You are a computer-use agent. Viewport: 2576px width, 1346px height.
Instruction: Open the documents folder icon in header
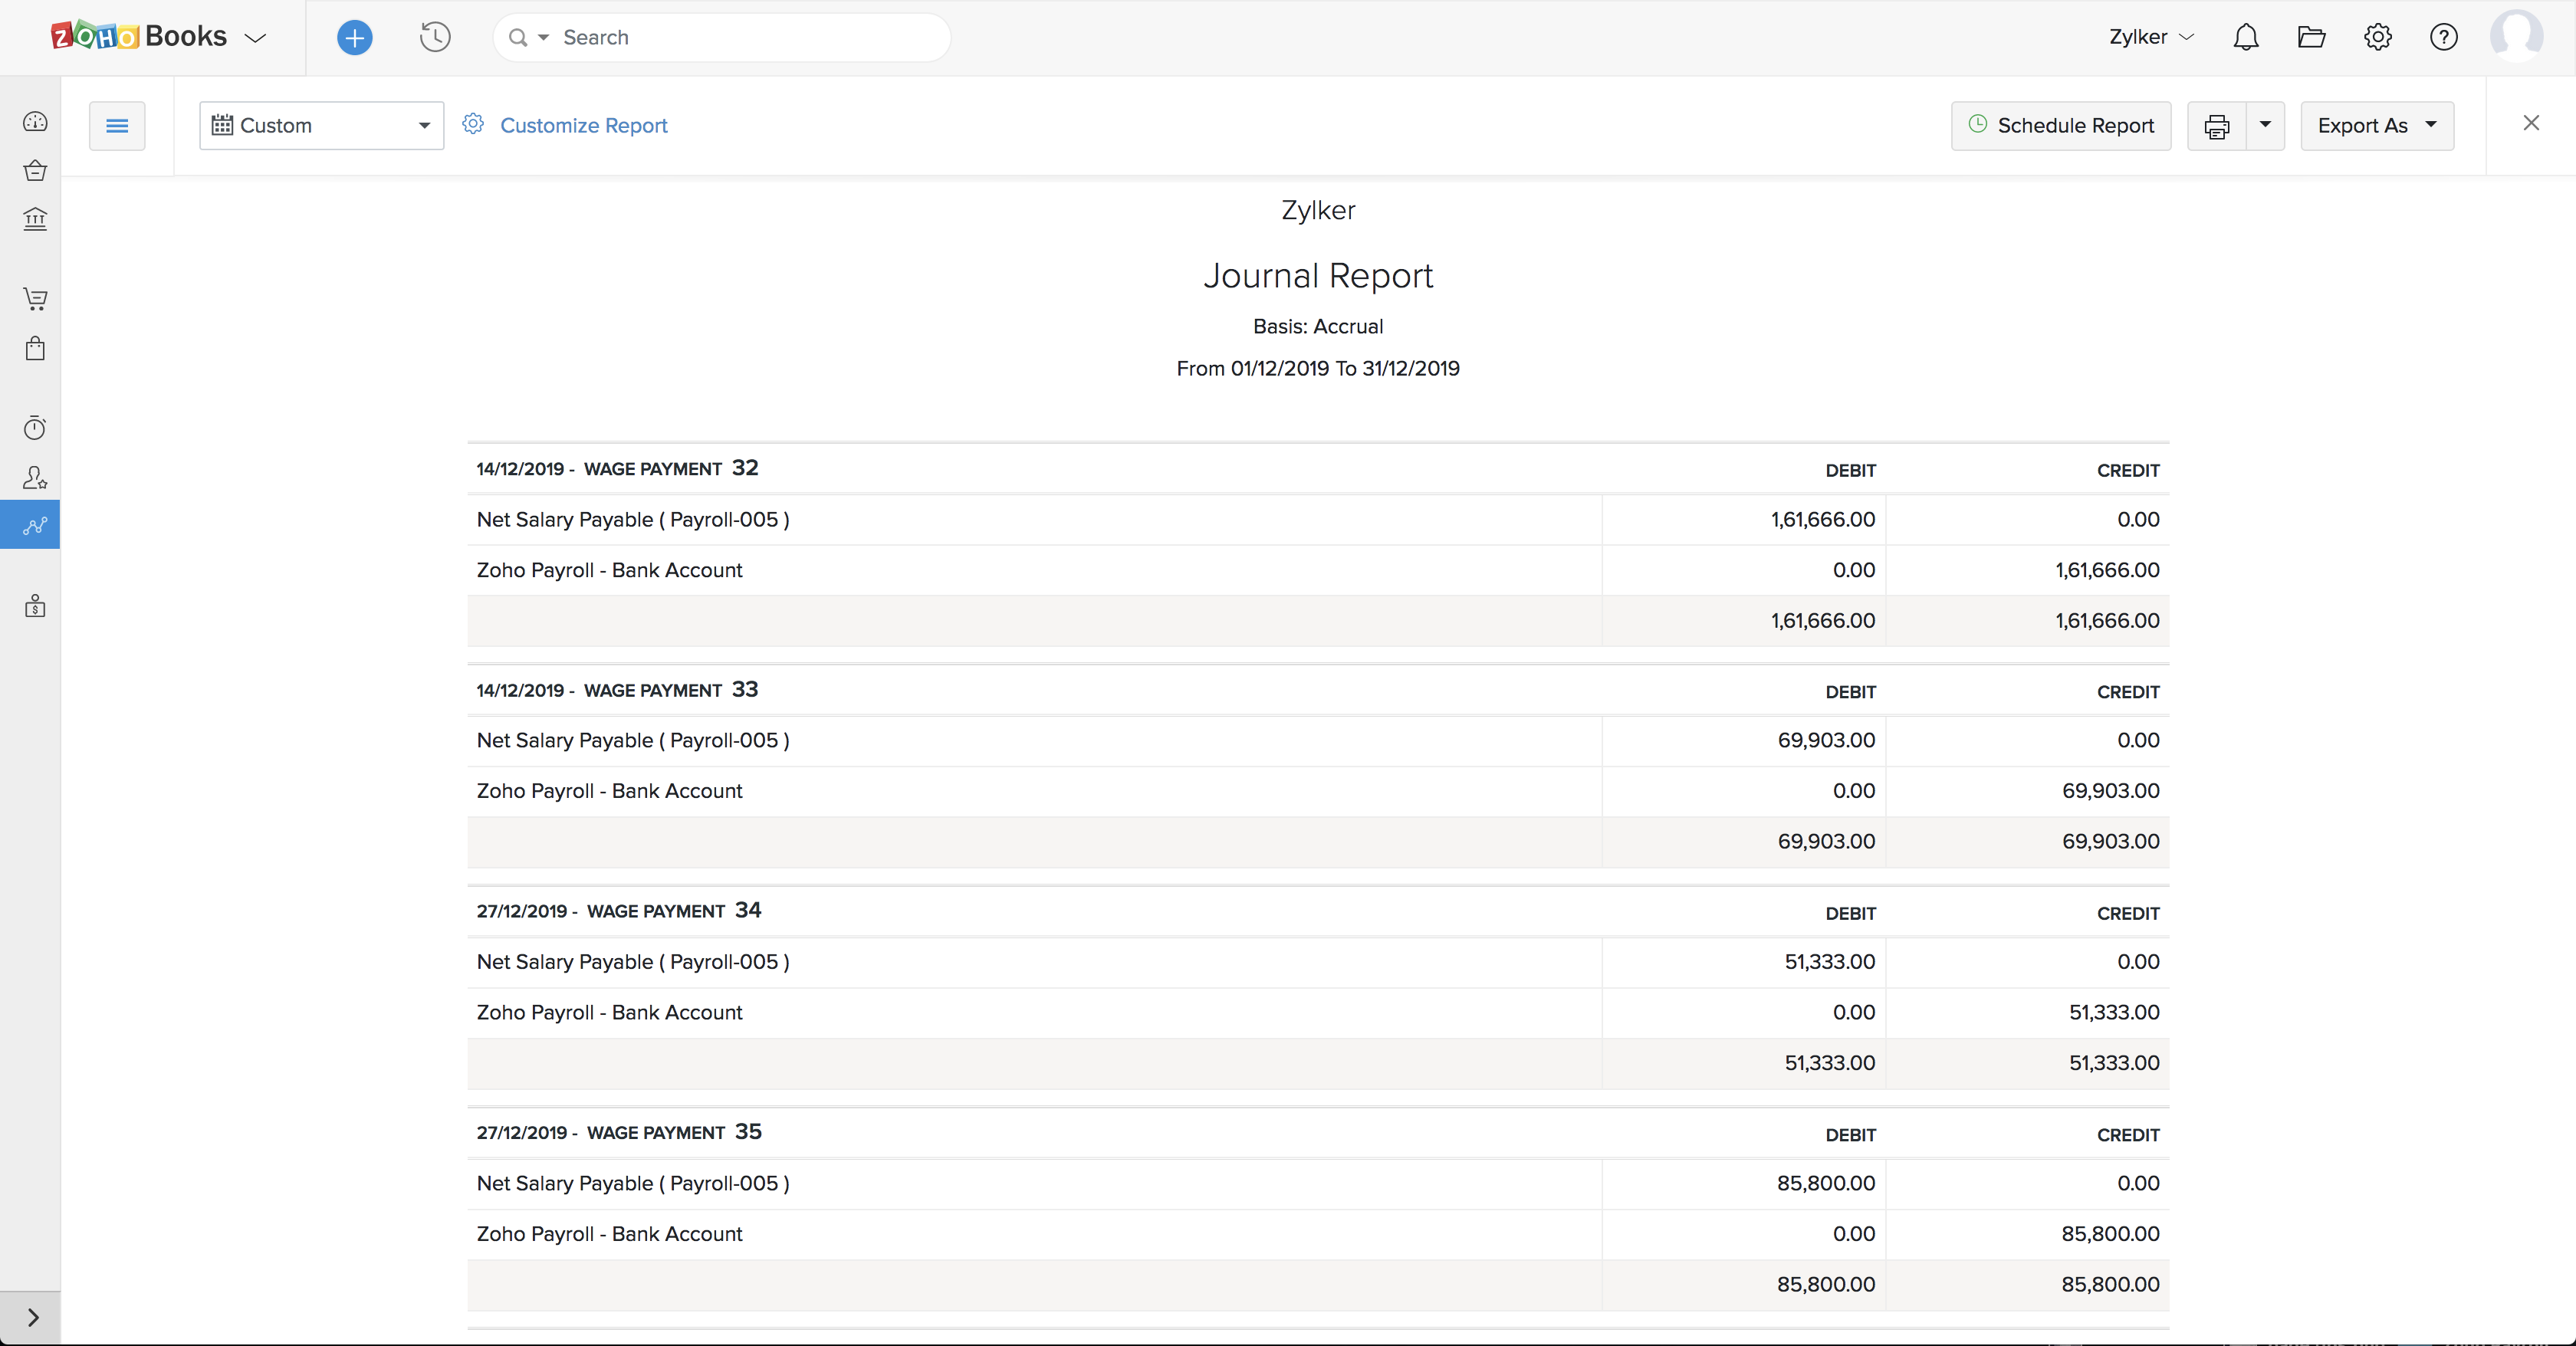click(2311, 38)
